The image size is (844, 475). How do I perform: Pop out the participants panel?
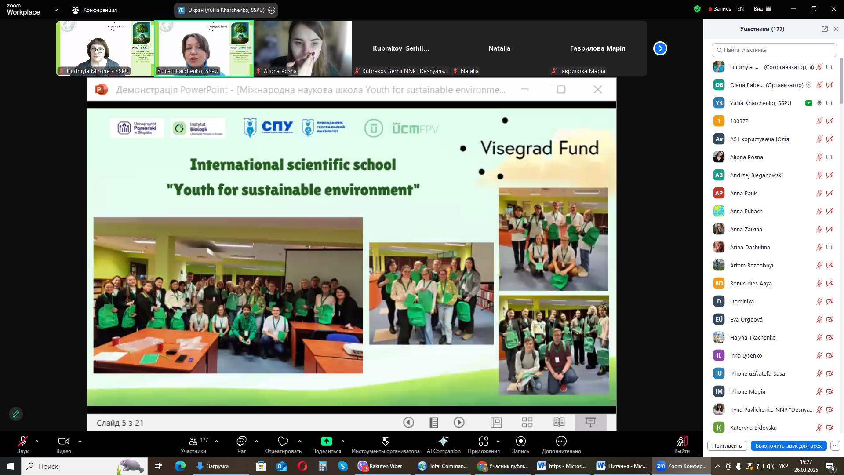tap(824, 29)
